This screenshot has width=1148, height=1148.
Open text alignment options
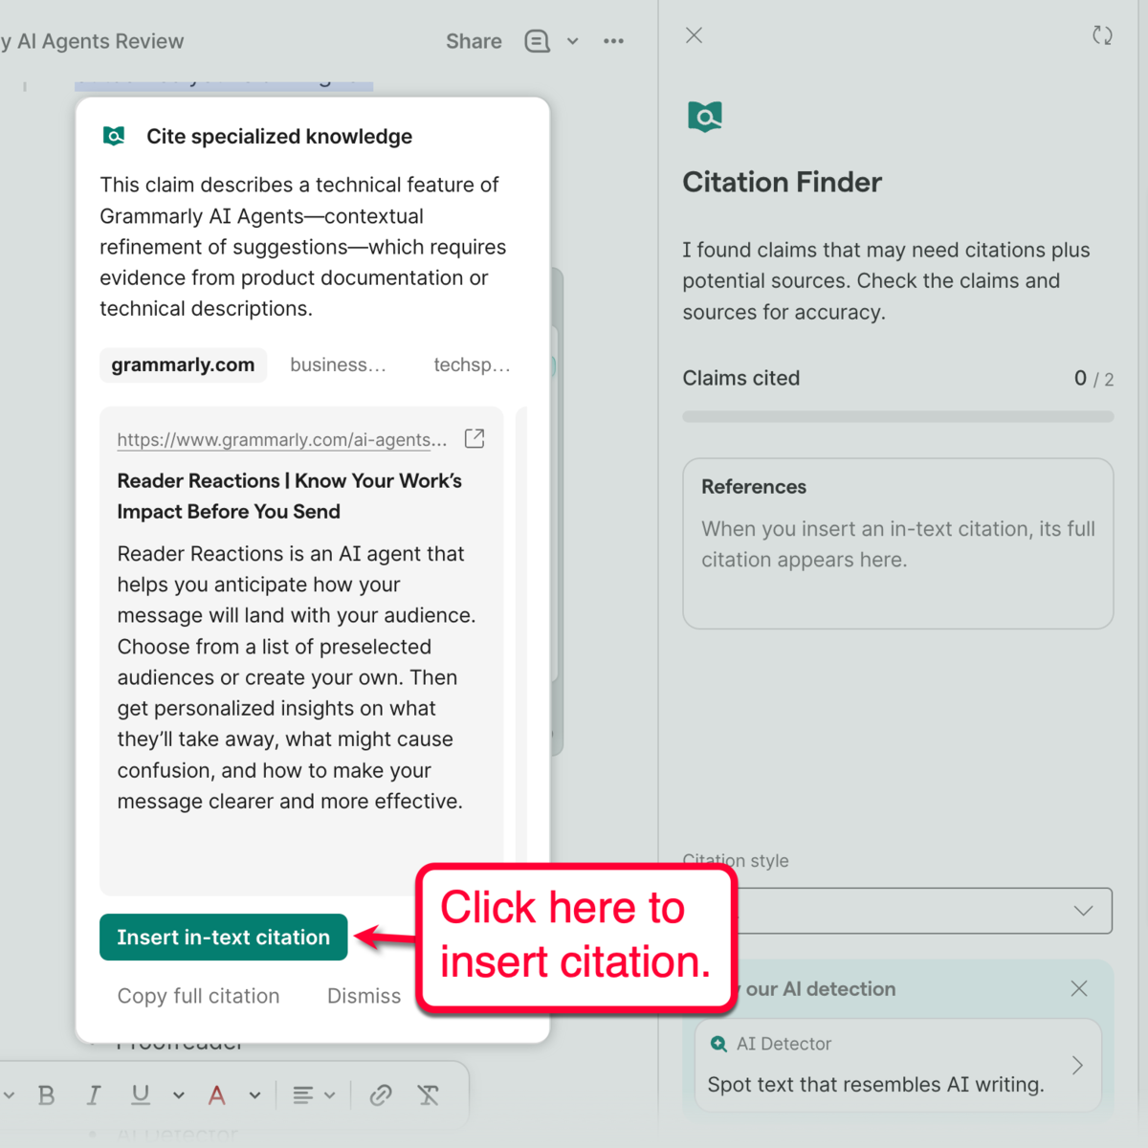[x=302, y=1095]
